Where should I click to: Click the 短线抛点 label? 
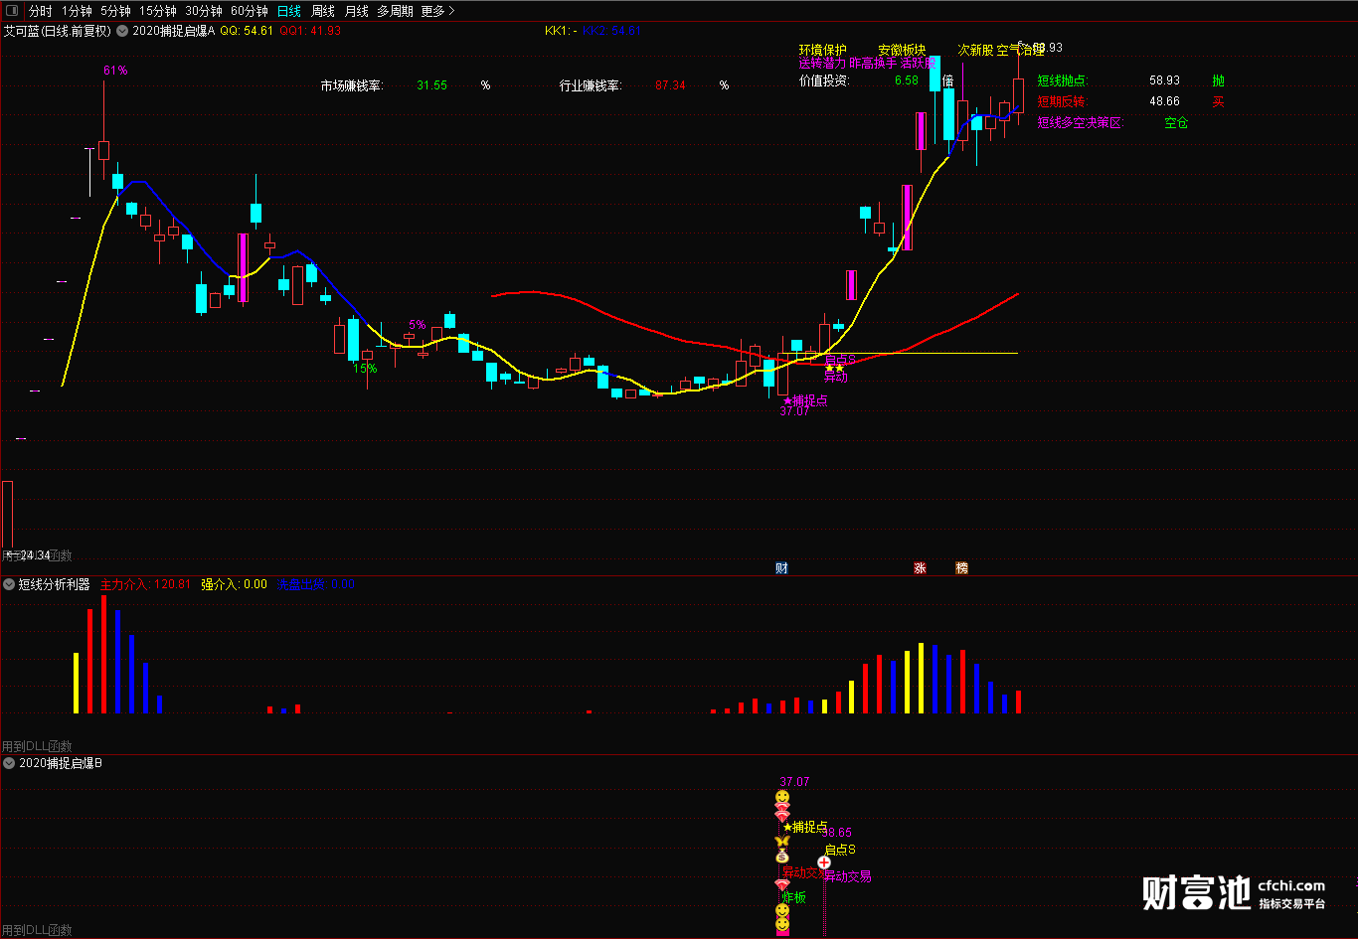pos(1063,80)
